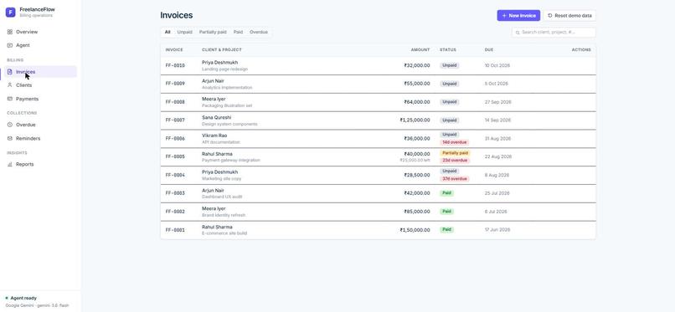The height and width of the screenshot is (312, 675).
Task: Click the Payments card icon in the sidebar
Action: coord(10,99)
